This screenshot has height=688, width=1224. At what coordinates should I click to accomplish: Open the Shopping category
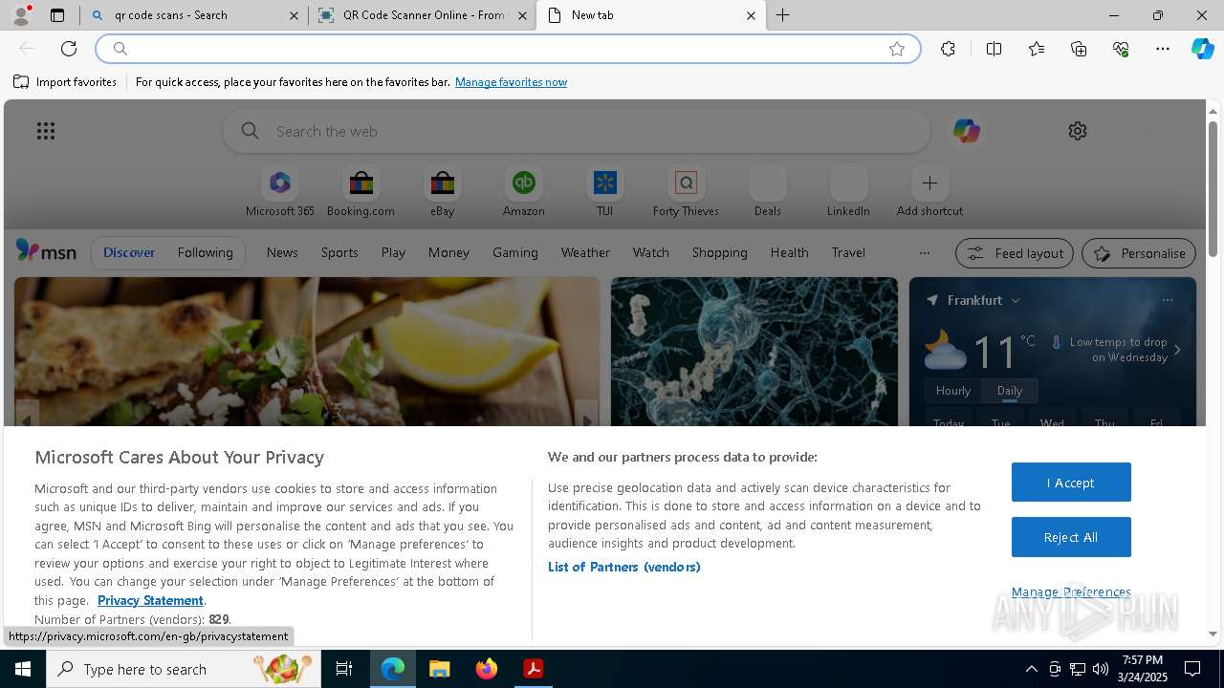click(719, 252)
